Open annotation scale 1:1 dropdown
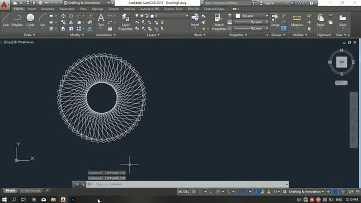 click(x=276, y=192)
